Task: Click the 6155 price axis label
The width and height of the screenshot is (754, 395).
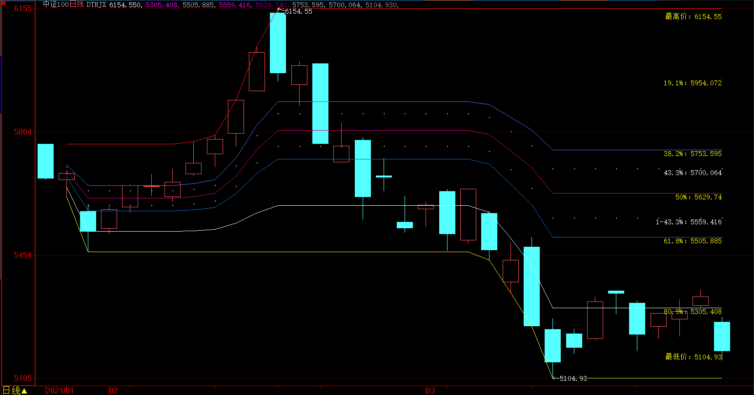Action: (22, 9)
